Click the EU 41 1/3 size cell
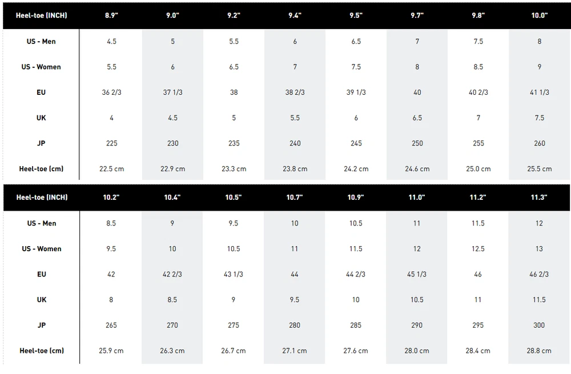571x374 pixels. (x=539, y=93)
